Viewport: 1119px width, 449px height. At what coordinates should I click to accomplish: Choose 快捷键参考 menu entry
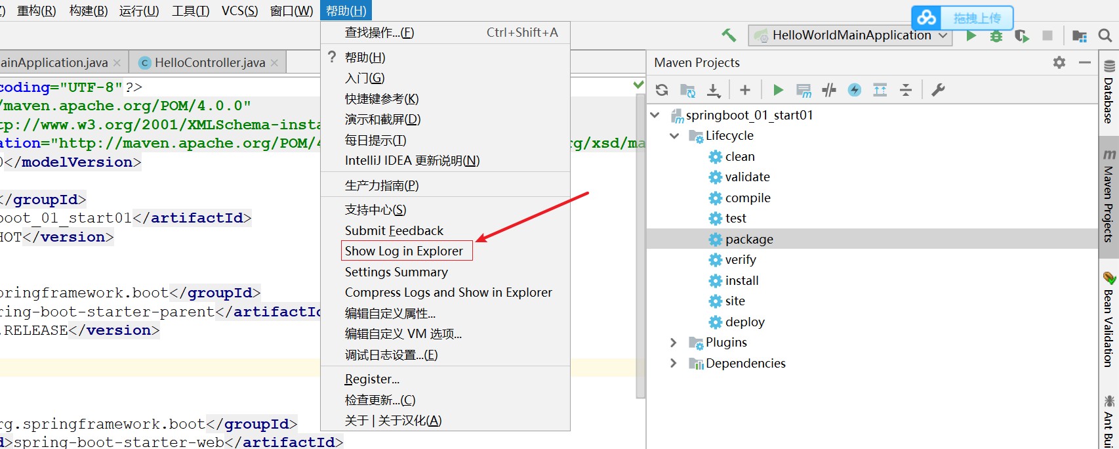[445, 98]
